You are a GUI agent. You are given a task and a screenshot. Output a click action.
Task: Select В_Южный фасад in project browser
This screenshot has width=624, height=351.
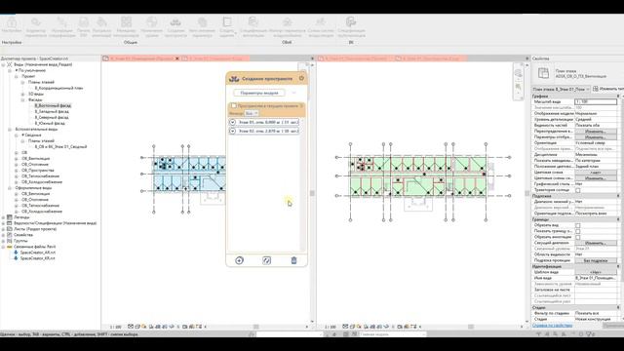(x=50, y=124)
